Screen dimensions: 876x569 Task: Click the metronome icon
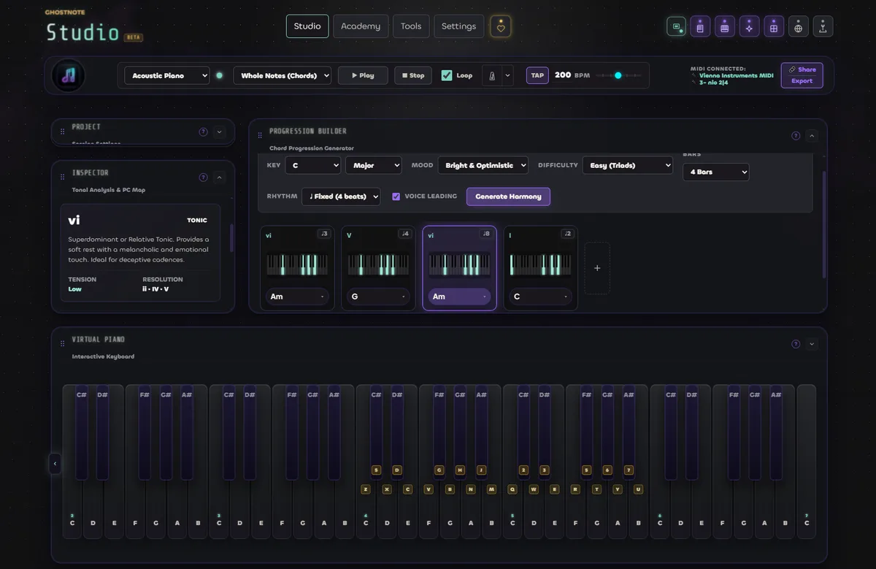pyautogui.click(x=492, y=75)
